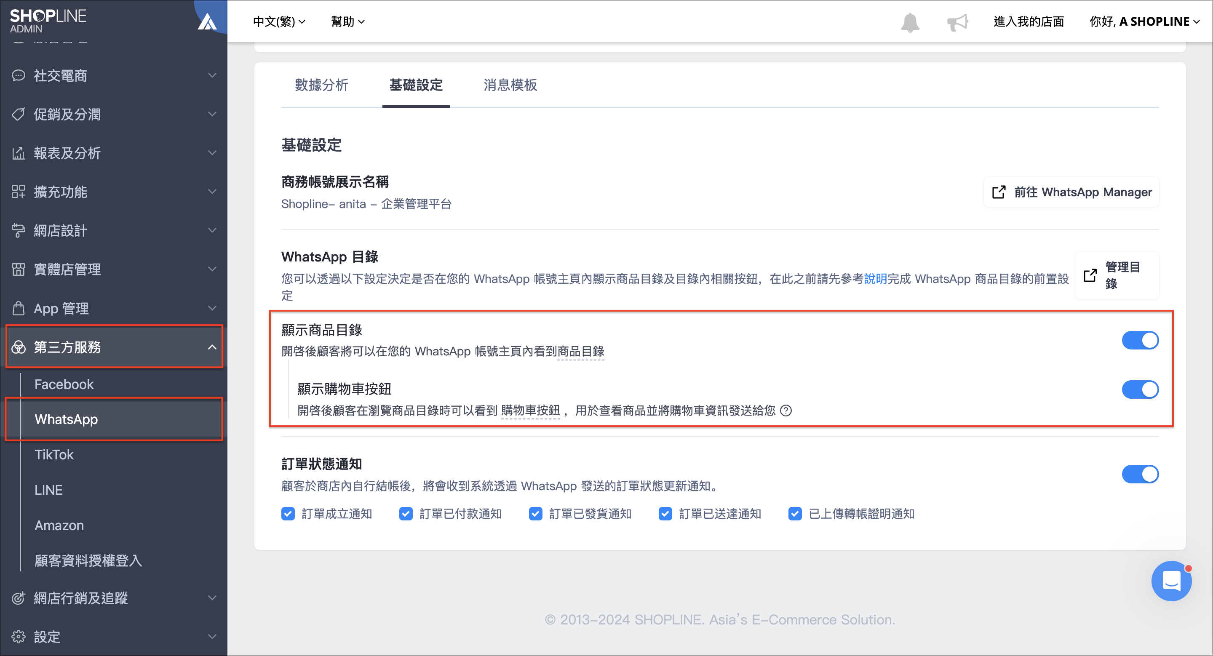Screen dimensions: 1213x656
Task: Click the marketing tracking target icon
Action: pyautogui.click(x=19, y=597)
